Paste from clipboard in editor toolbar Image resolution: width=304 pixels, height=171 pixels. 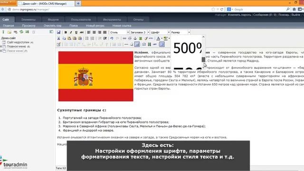69,38
